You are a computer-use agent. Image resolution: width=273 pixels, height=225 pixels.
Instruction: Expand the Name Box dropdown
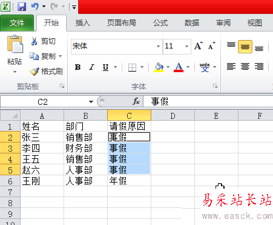pos(91,102)
